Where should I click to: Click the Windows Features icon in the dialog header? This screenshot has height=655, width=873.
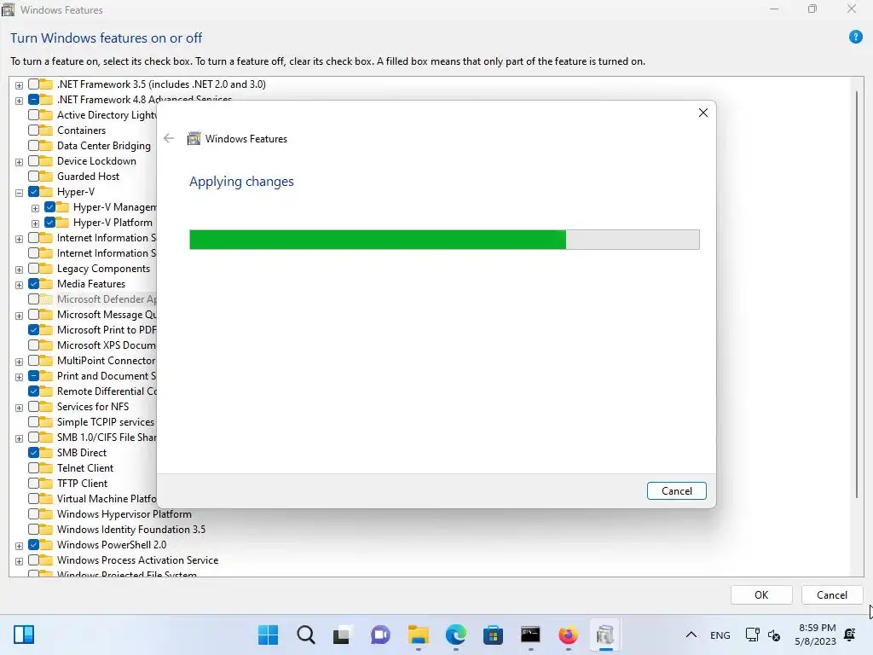click(194, 139)
